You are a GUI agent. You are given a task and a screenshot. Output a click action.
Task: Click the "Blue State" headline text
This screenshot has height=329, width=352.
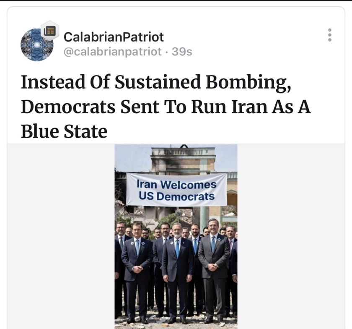[x=64, y=131]
